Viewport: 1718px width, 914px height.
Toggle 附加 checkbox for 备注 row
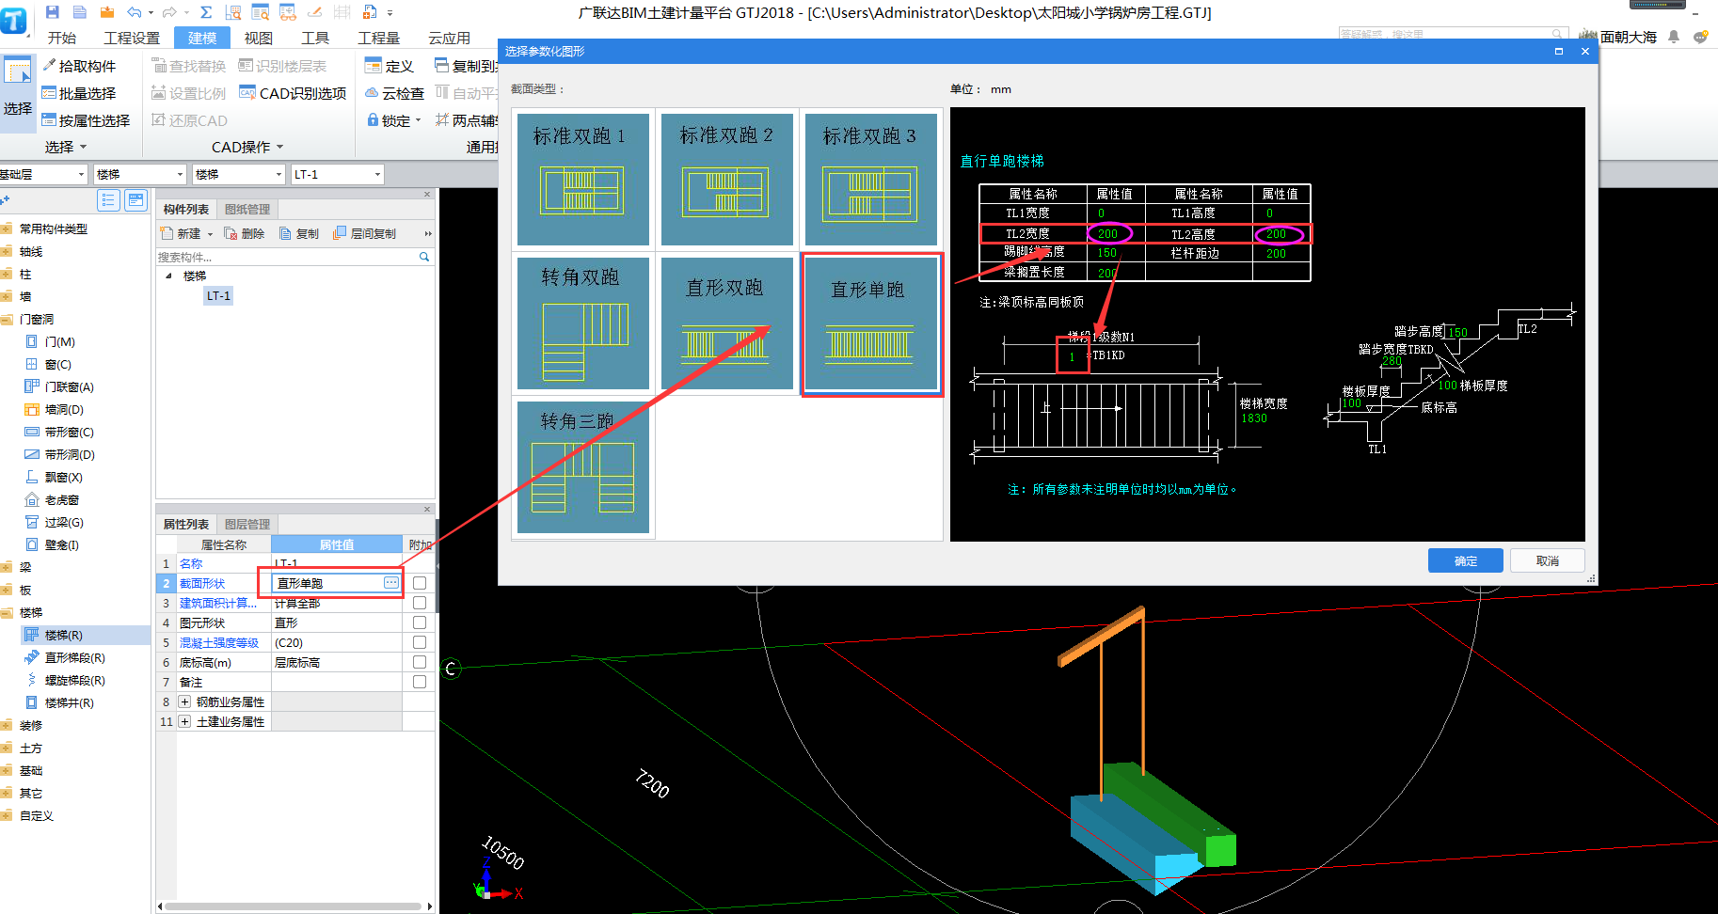coord(420,682)
